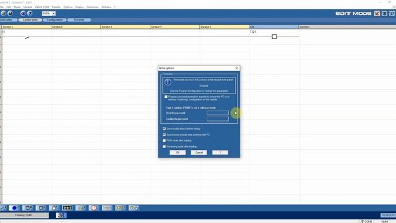
Task: Click the Contact 1 column header
Action: [x=26, y=27]
